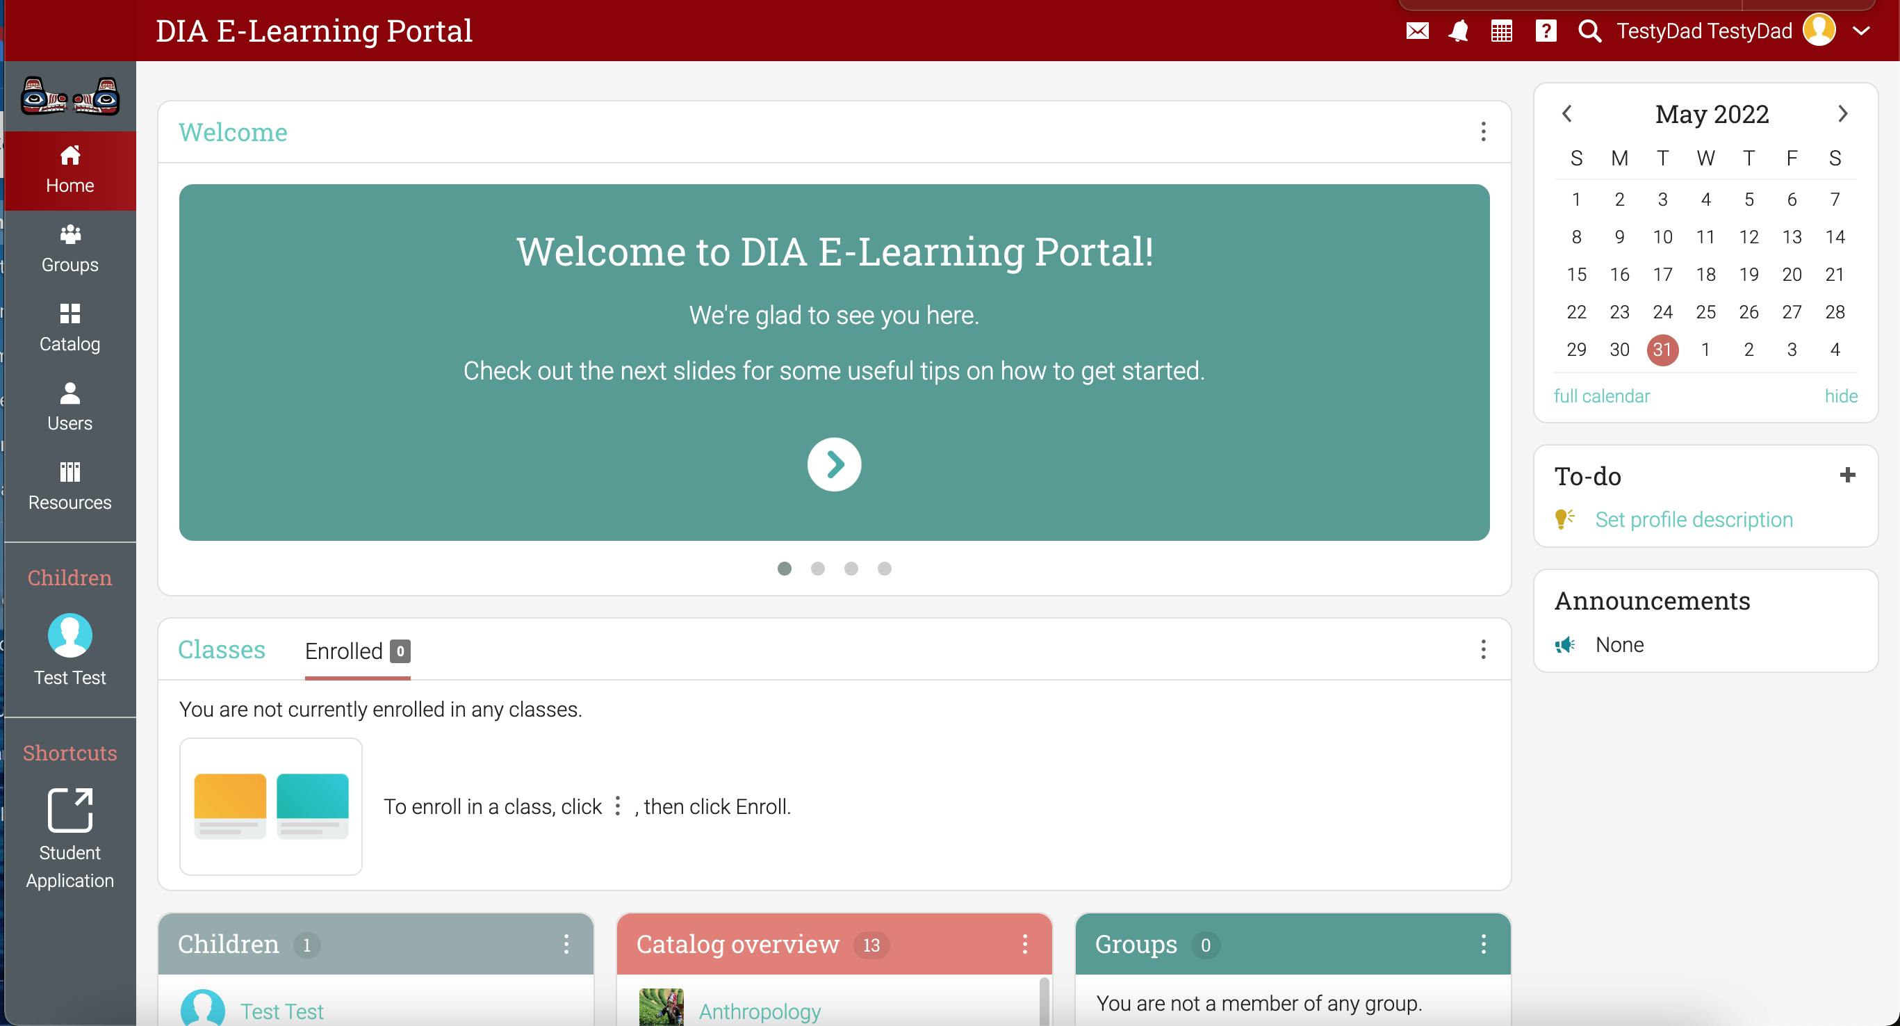Image resolution: width=1900 pixels, height=1026 pixels.
Task: Open the messages envelope icon
Action: (1417, 31)
